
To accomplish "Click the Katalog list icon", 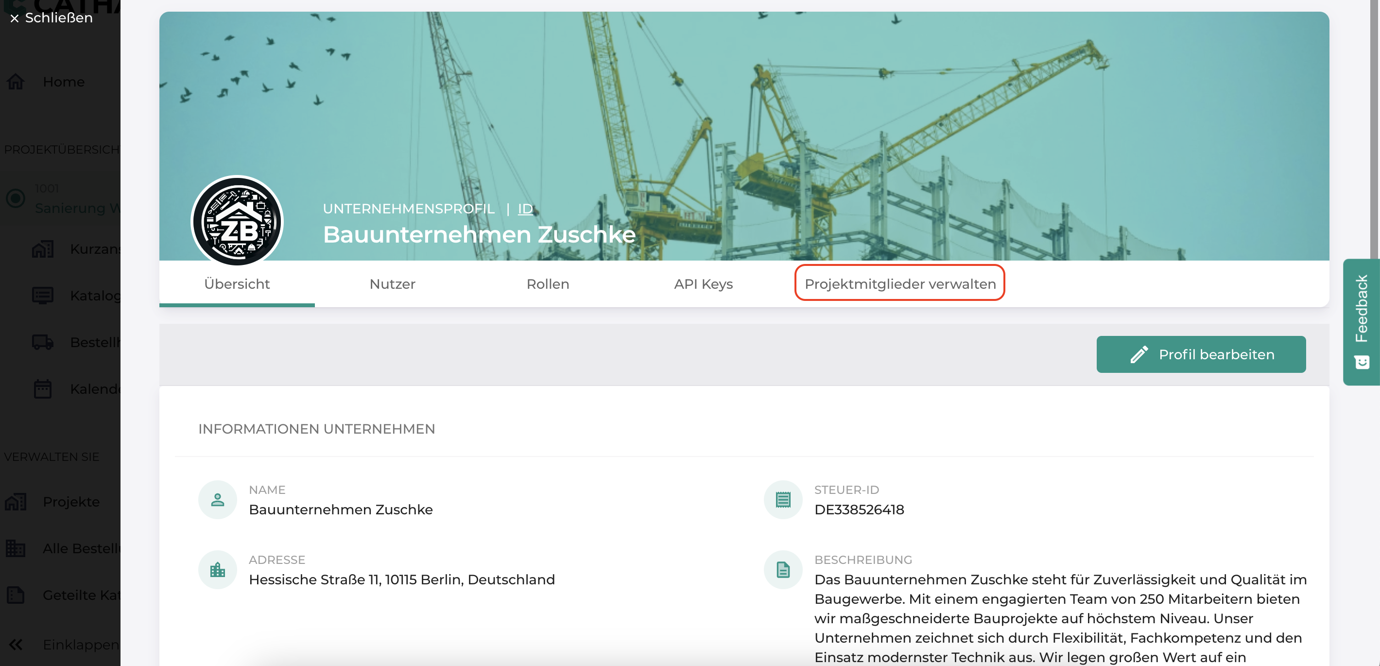I will 43,295.
